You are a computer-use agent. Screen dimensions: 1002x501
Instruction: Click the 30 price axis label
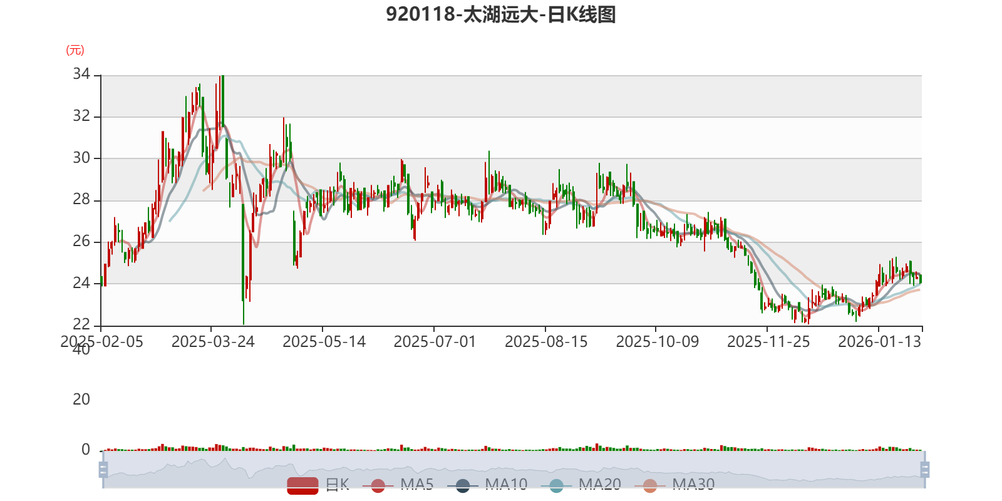81,158
